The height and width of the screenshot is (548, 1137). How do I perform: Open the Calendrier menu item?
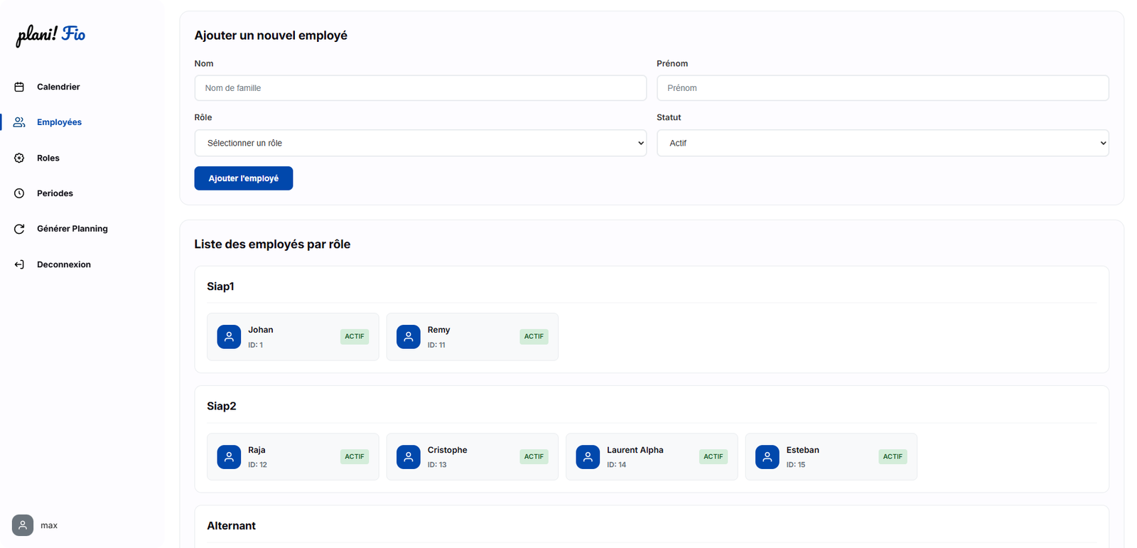point(58,87)
